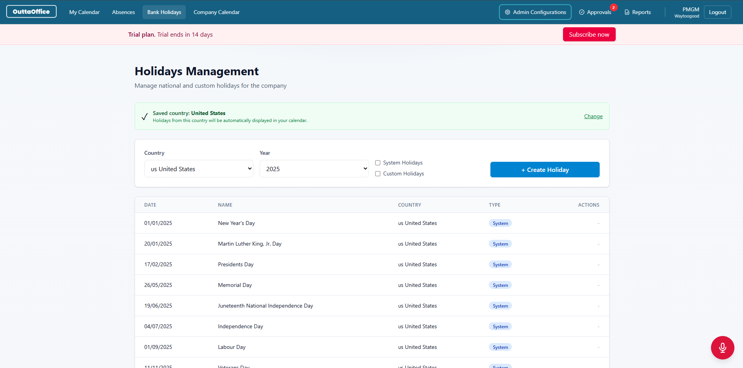Click the Independence Day holiday name

tap(241, 326)
